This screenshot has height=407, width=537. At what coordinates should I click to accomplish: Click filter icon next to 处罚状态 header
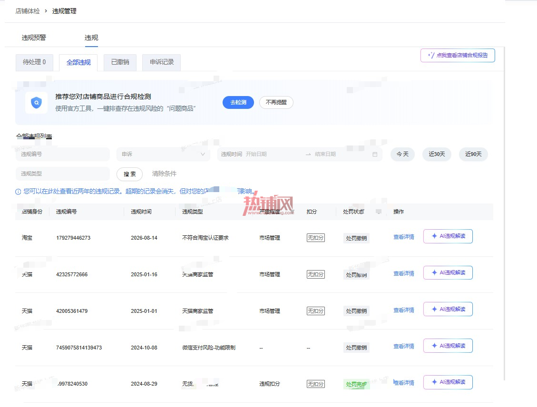[x=379, y=212]
